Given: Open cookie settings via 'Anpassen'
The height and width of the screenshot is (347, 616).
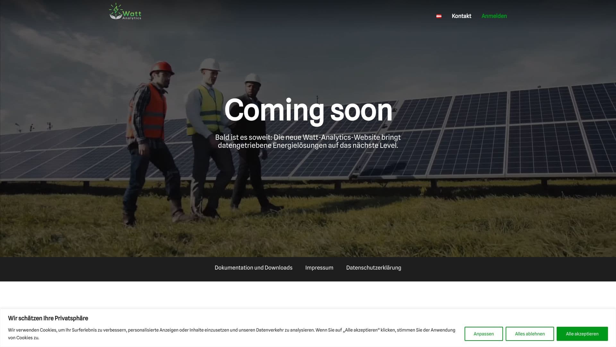Looking at the screenshot, I should coord(483,334).
